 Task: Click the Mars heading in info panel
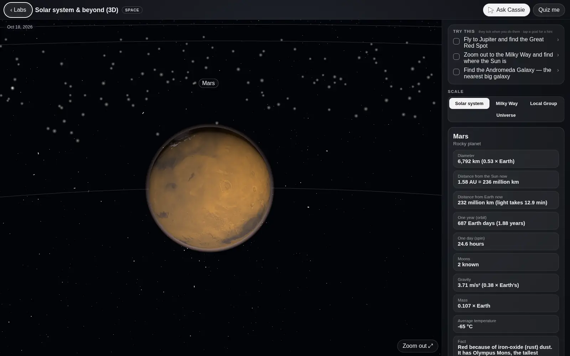461,136
